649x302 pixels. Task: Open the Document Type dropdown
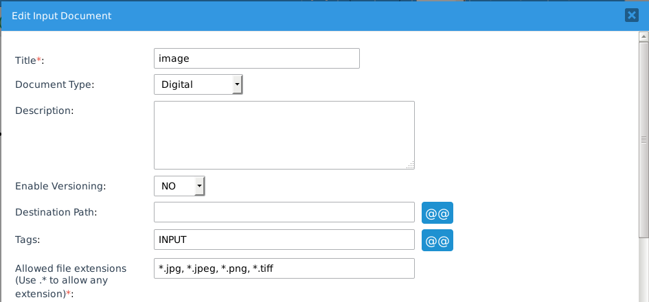coord(198,84)
